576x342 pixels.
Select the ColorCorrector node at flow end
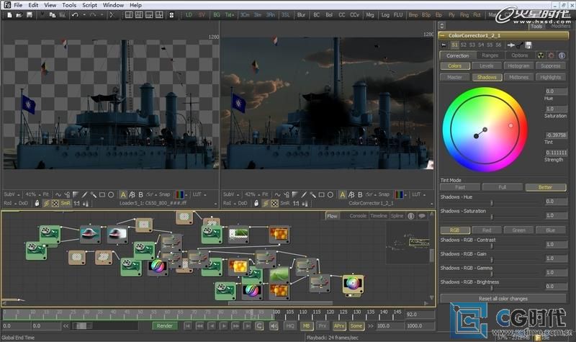353,284
